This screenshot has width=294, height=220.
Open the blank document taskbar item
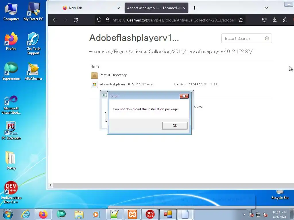(x=185, y=214)
